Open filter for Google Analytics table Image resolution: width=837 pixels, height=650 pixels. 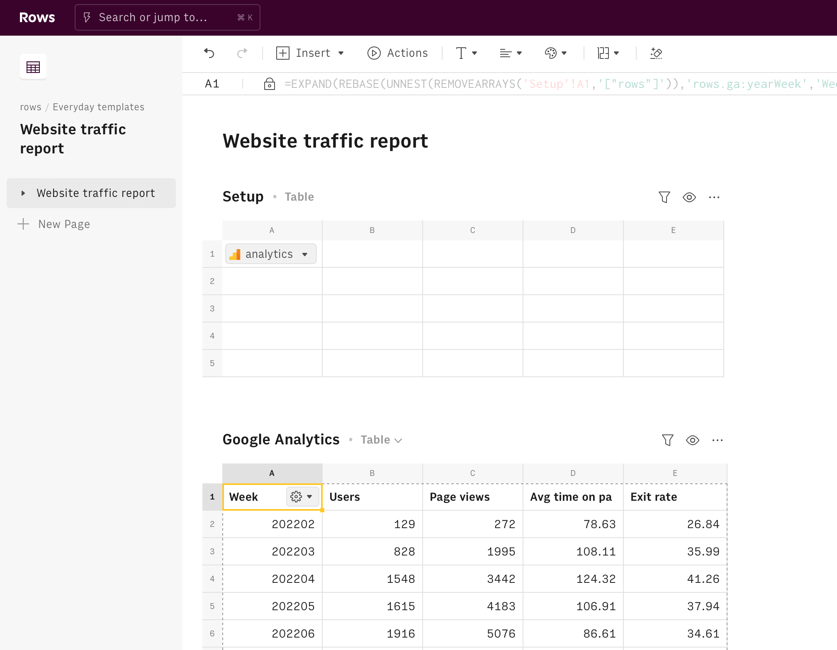coord(667,440)
